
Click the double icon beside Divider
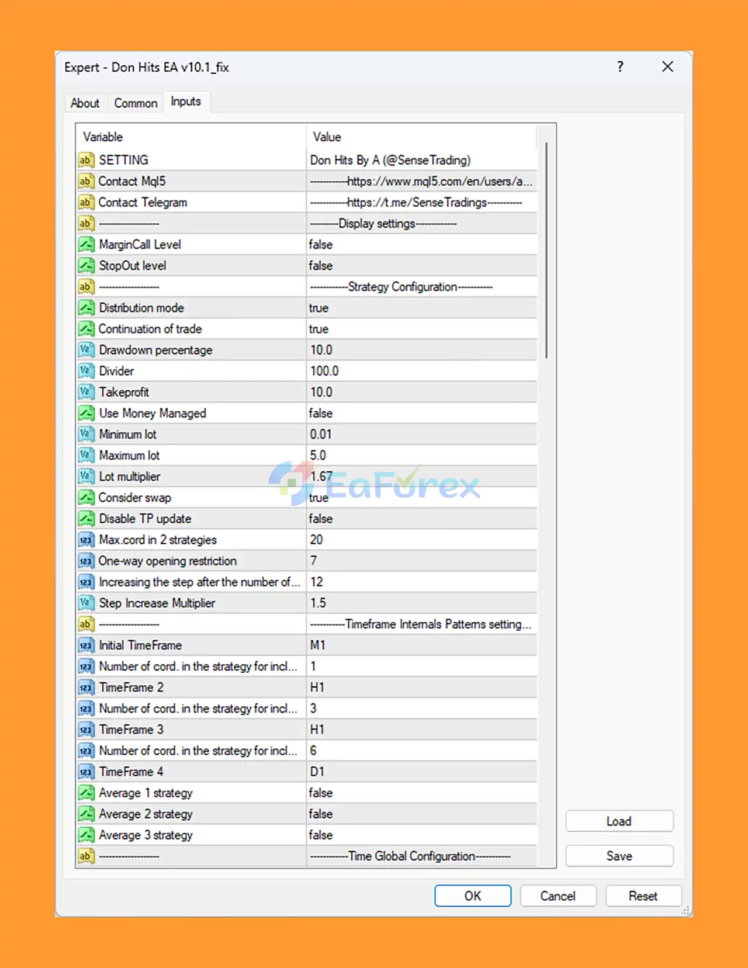point(86,370)
